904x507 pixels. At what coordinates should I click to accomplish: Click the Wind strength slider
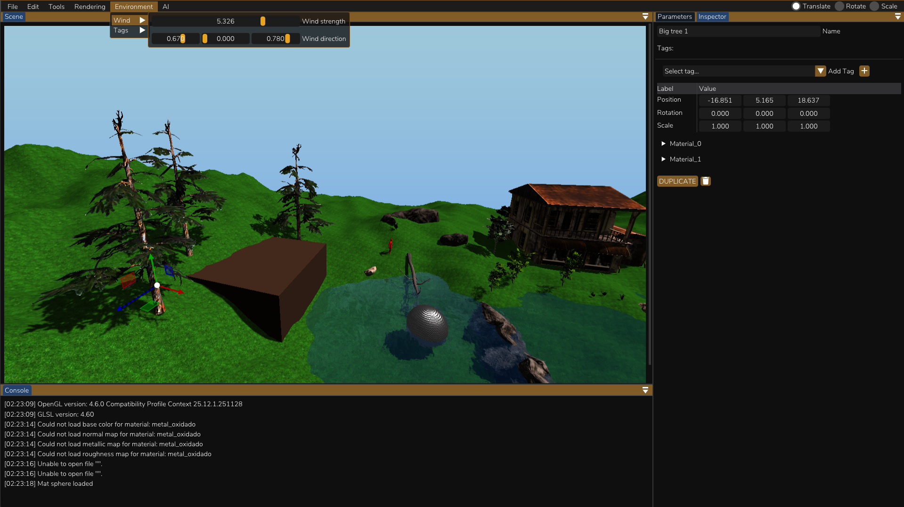[225, 21]
